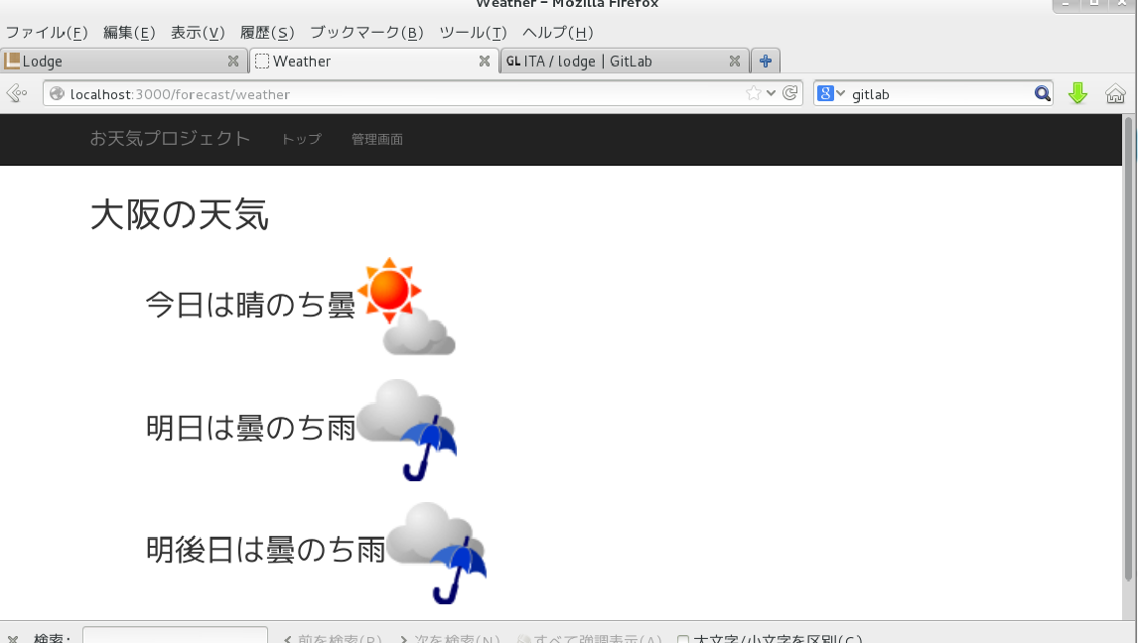Toggle the match case checkbox in find bar

pyautogui.click(x=683, y=640)
